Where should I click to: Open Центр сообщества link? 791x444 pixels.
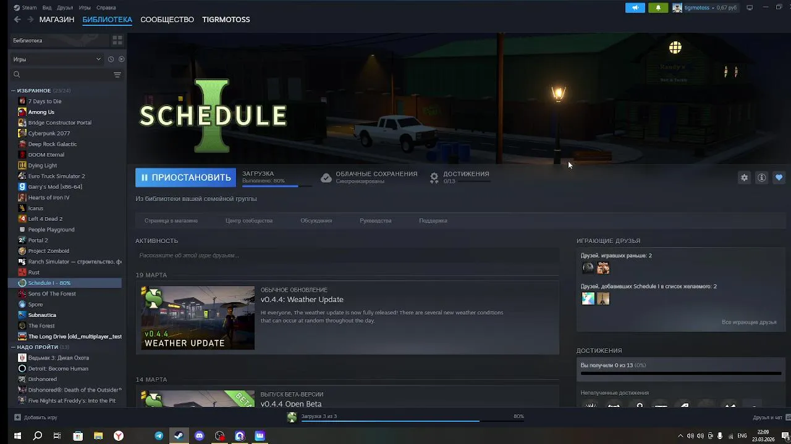(249, 221)
